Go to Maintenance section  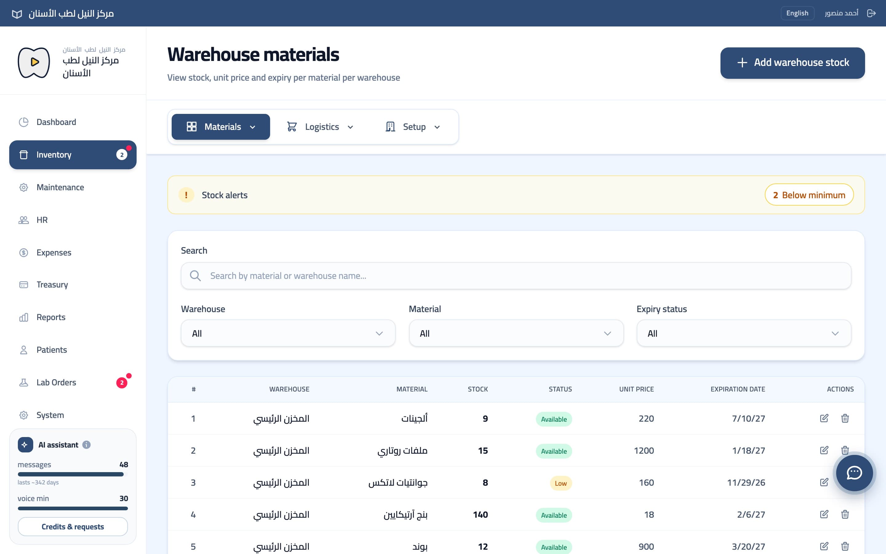(x=73, y=187)
